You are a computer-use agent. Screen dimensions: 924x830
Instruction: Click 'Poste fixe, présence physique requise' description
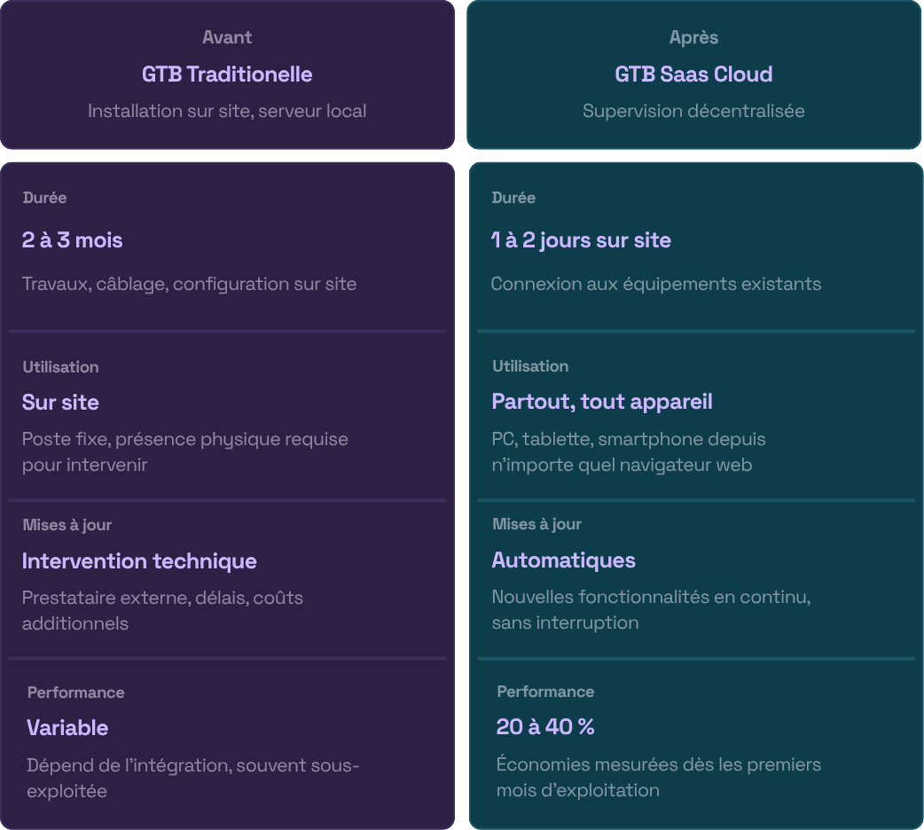tap(185, 440)
